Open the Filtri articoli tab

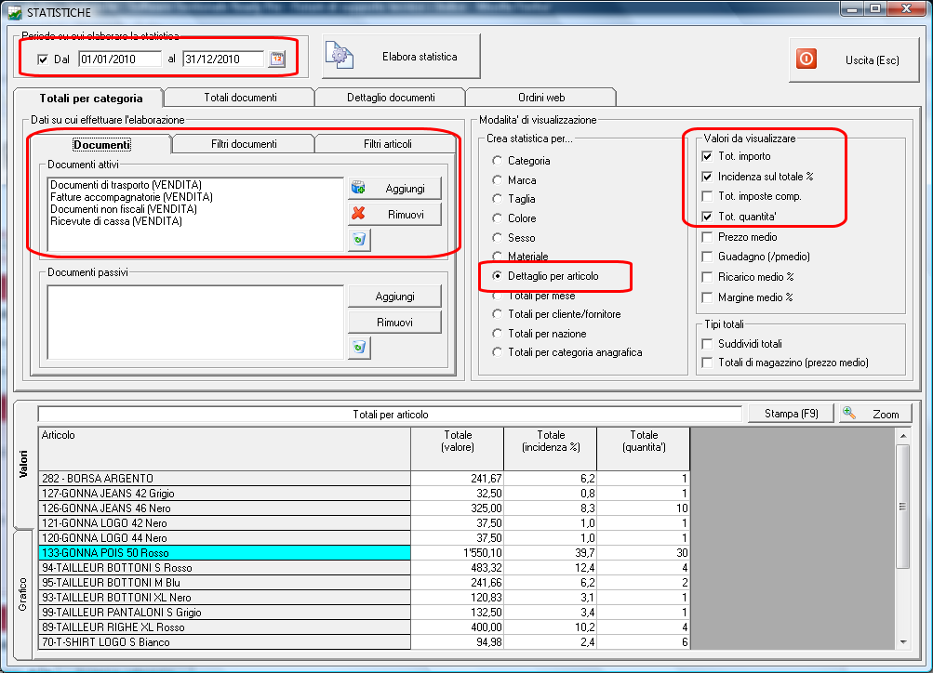pyautogui.click(x=387, y=144)
